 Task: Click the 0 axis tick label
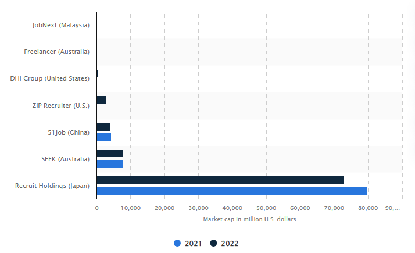(97, 208)
